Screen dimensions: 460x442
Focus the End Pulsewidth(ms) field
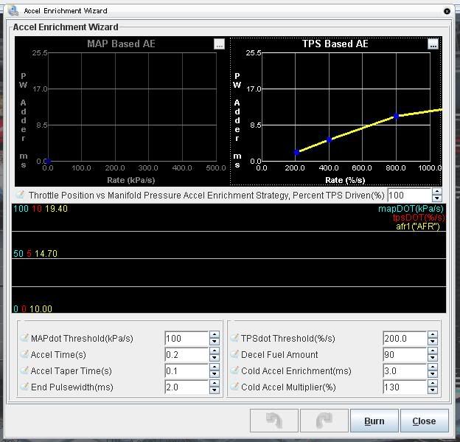[x=187, y=387]
